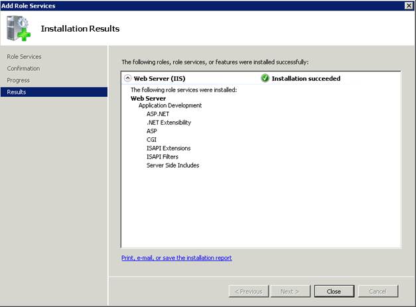
Task: Click the bold Web Server entry
Action: 148,98
